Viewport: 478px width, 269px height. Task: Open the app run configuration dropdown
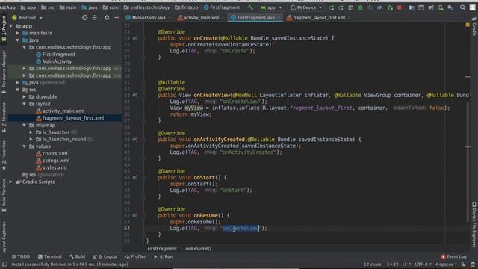tap(271, 7)
